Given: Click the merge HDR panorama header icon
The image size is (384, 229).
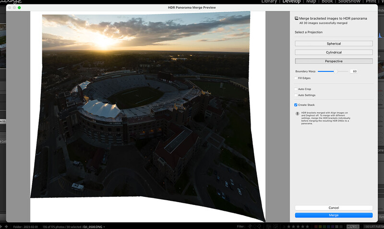Looking at the screenshot, I should (296, 18).
